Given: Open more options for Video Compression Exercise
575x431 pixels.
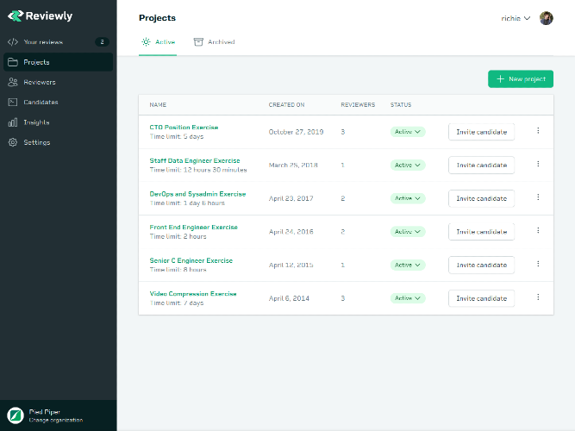Looking at the screenshot, I should pyautogui.click(x=538, y=297).
